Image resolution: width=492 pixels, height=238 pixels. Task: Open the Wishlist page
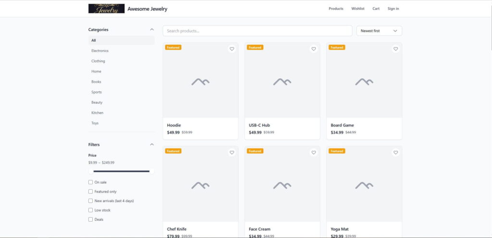pos(357,9)
